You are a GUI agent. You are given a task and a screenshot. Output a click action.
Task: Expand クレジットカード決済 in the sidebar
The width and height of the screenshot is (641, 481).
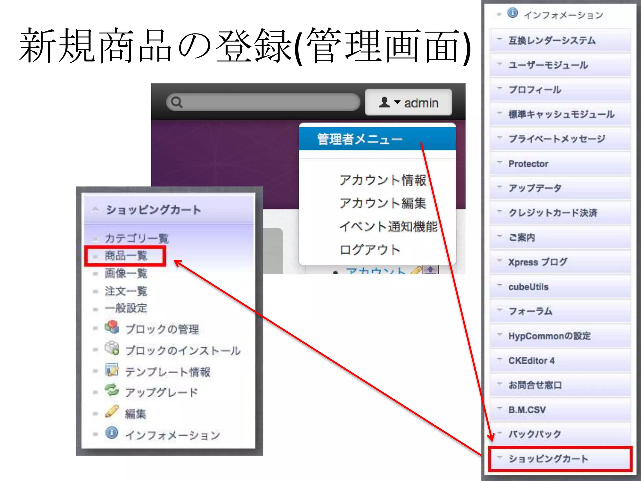(x=560, y=213)
